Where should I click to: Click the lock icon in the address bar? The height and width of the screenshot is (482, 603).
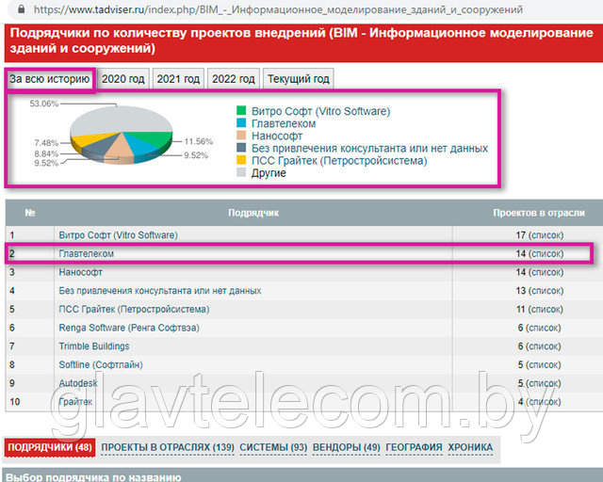tap(22, 9)
